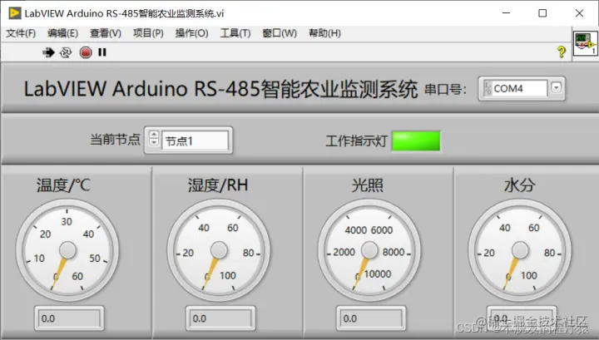Click the 湿度/RH gauge dial
Screen dimensions: 599x340
pos(219,251)
